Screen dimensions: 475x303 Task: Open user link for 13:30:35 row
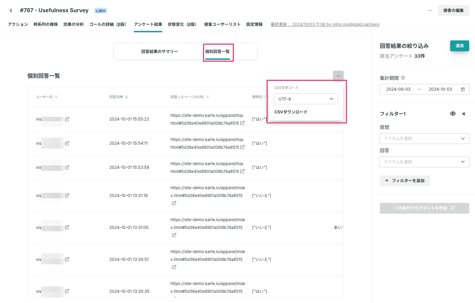(x=67, y=291)
